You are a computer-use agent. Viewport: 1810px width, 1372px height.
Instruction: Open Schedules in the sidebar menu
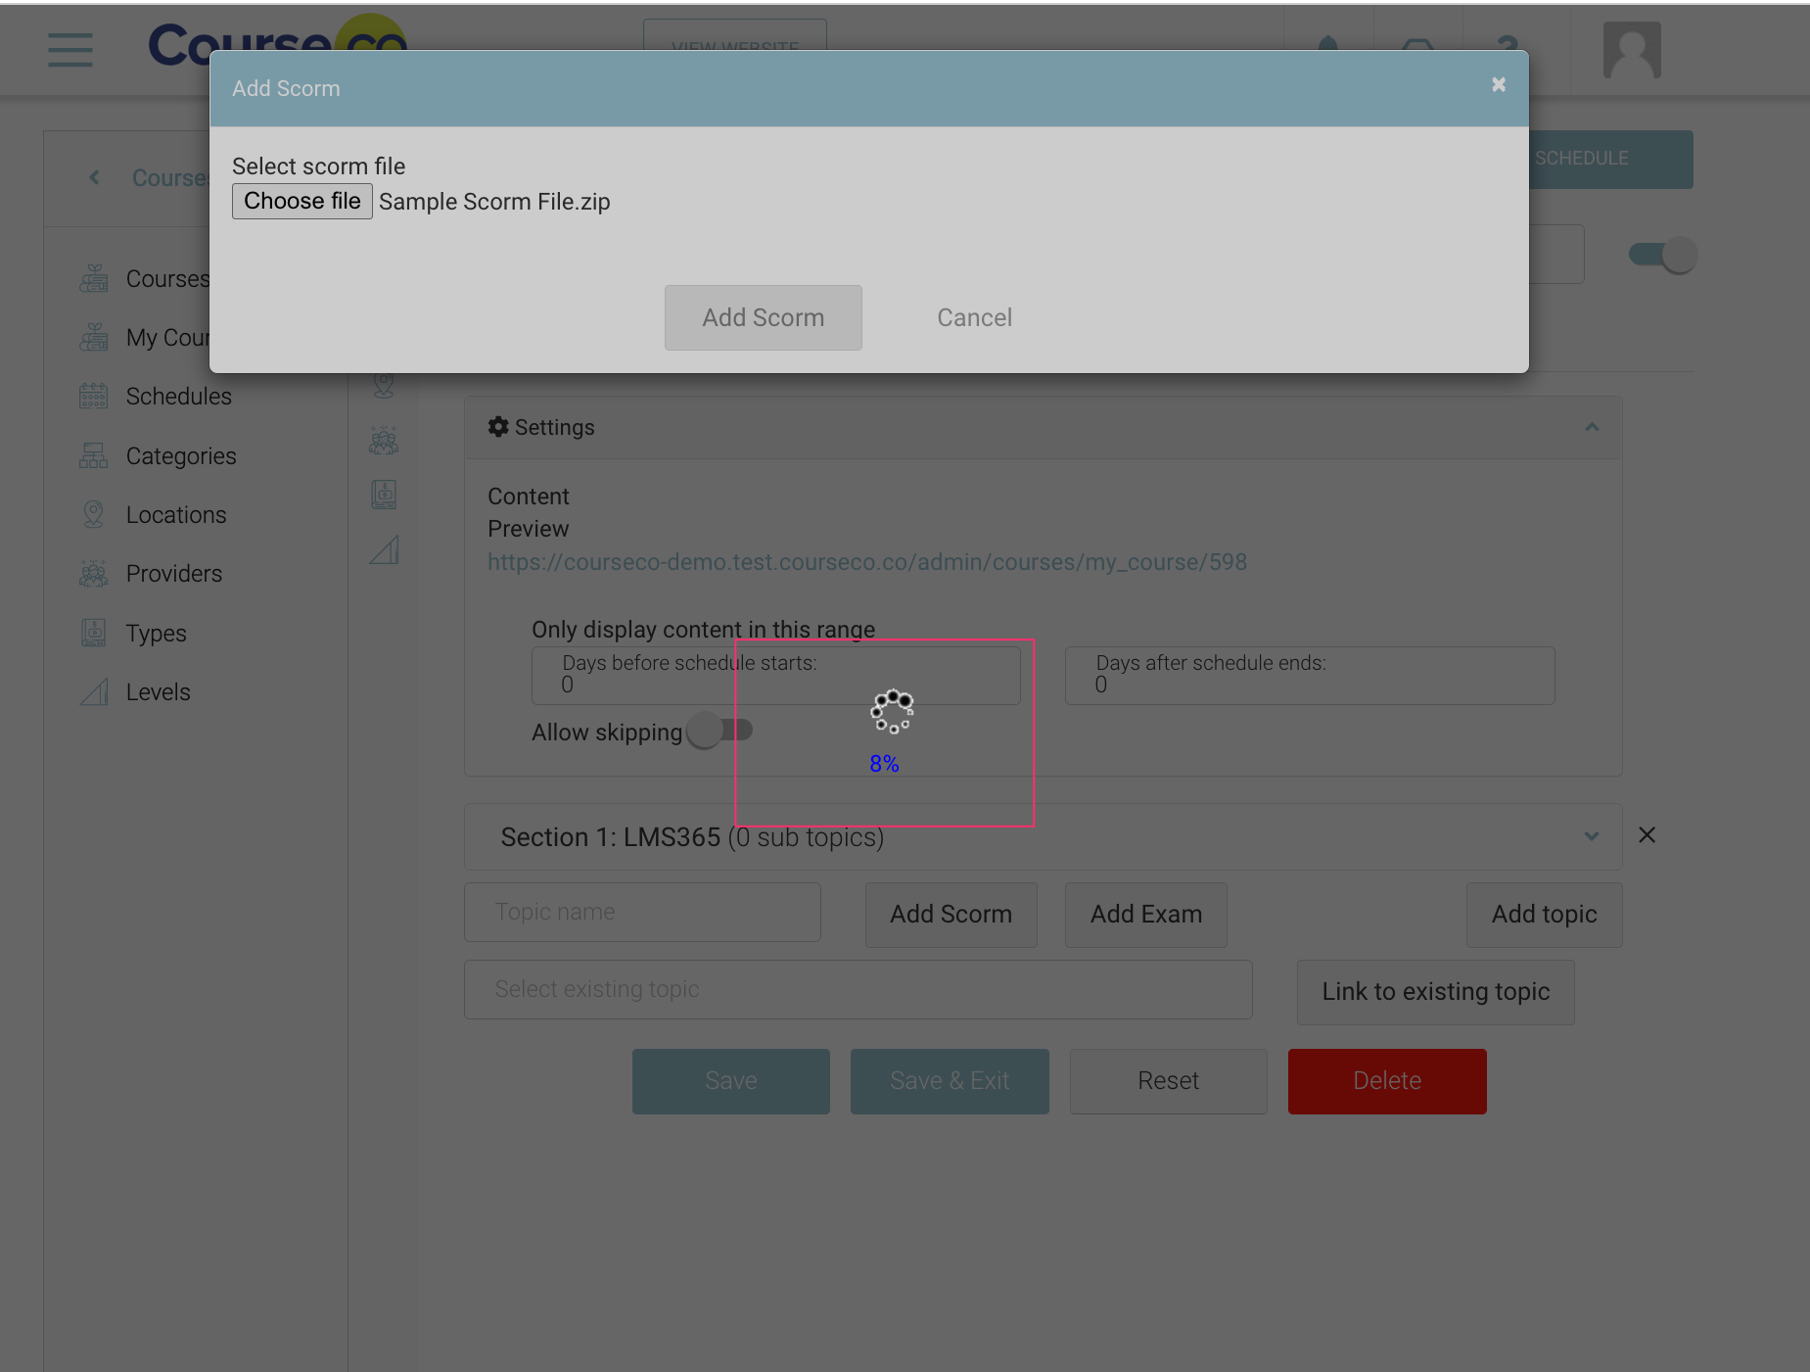point(178,397)
